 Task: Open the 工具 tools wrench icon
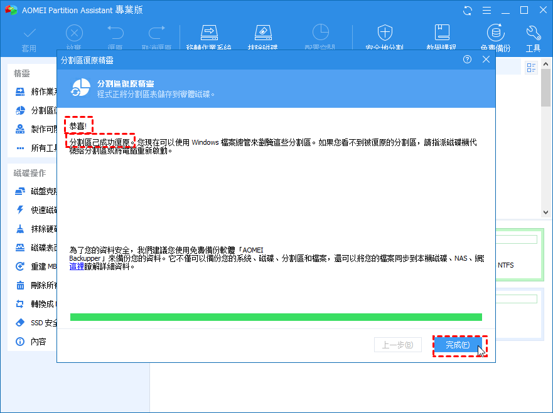coord(534,33)
